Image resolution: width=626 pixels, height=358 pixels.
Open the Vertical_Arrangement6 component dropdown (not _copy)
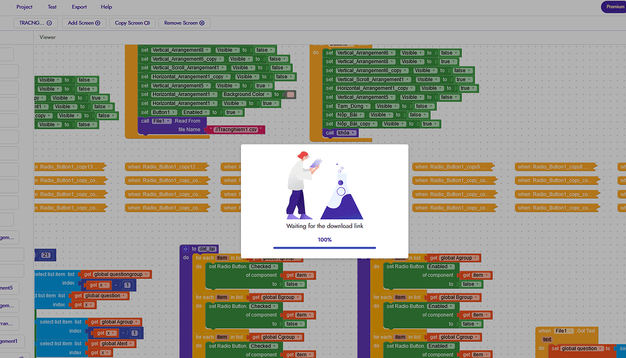(x=366, y=53)
